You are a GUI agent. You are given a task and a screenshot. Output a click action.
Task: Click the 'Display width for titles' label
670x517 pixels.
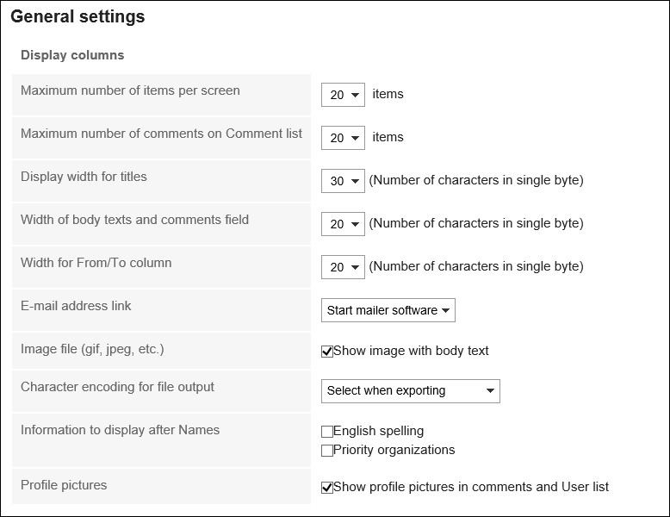84,177
